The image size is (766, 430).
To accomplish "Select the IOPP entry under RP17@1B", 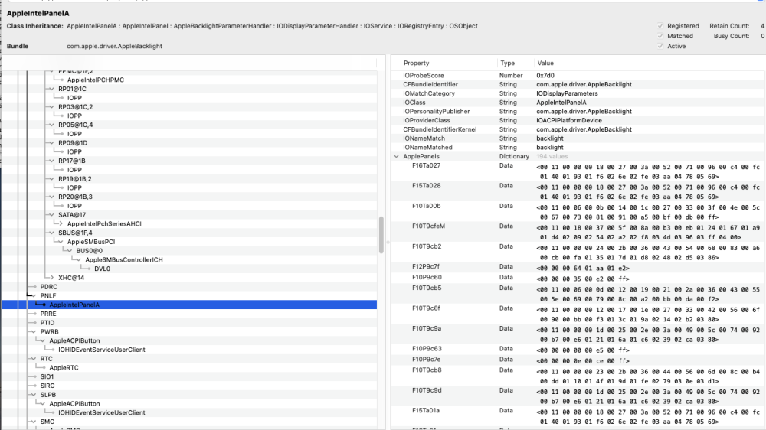I will 74,170.
